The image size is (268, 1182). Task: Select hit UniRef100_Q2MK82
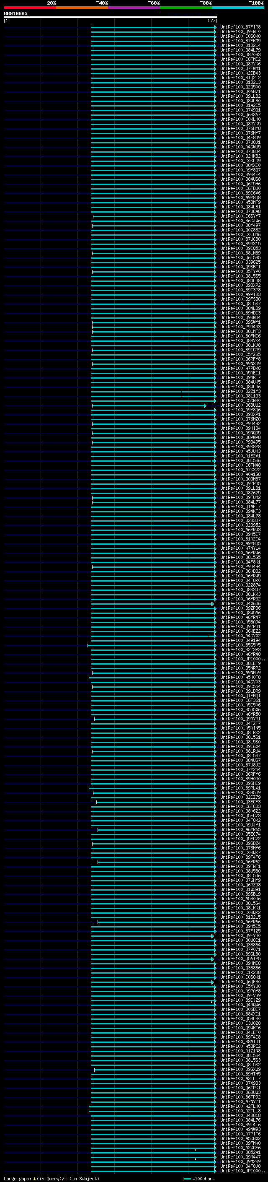coord(240,156)
